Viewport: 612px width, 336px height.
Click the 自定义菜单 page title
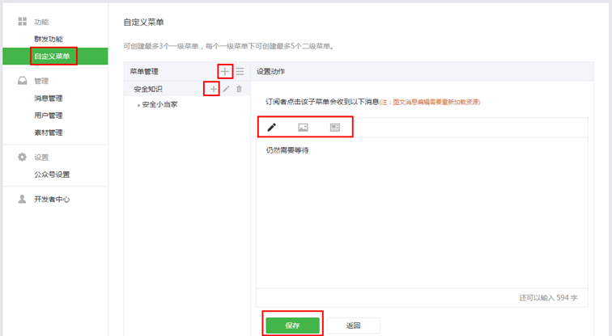pos(143,22)
